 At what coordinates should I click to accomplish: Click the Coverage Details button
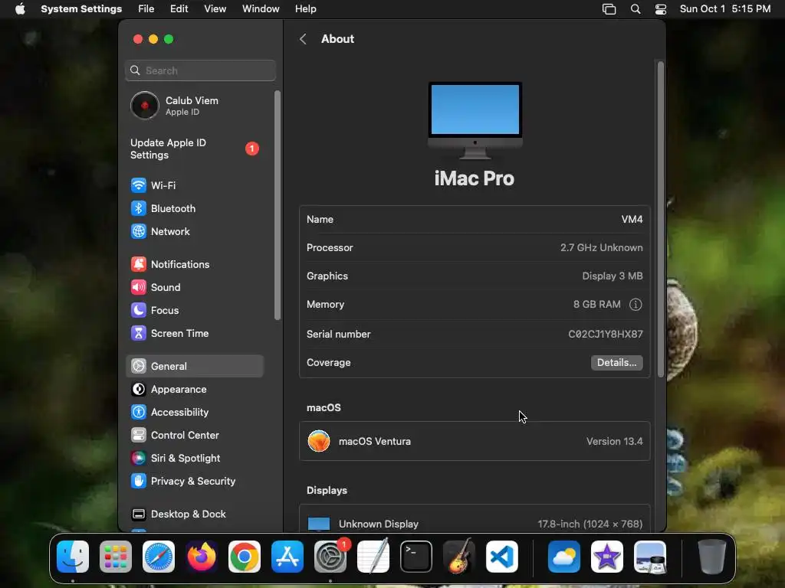coord(617,362)
